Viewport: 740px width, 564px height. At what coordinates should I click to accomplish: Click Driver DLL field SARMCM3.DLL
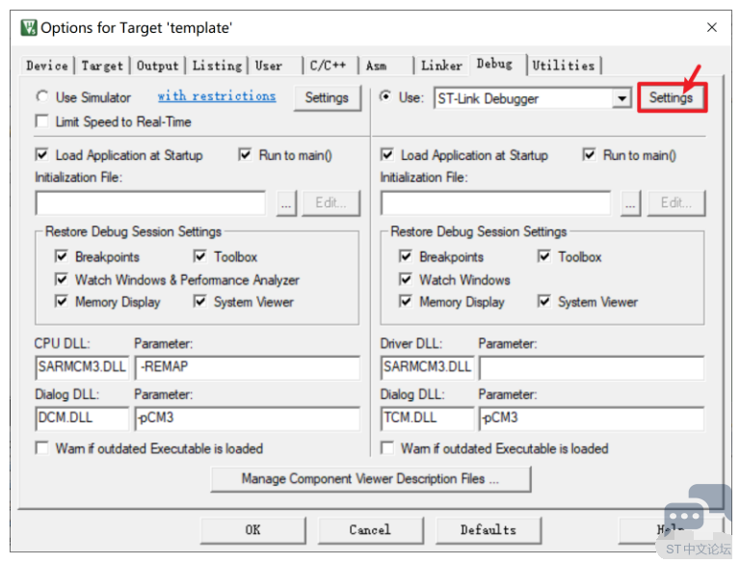427,367
